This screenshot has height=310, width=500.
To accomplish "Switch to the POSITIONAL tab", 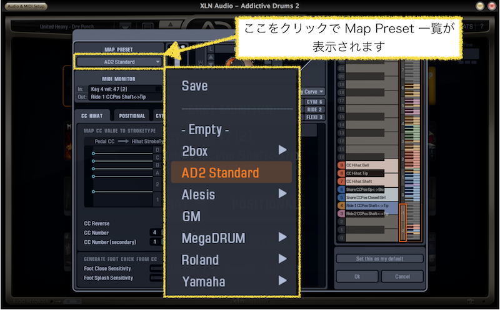I will 132,116.
